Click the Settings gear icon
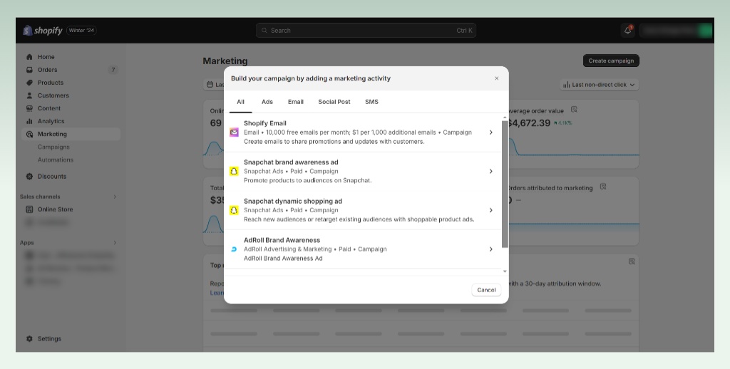This screenshot has width=730, height=369. [x=29, y=339]
